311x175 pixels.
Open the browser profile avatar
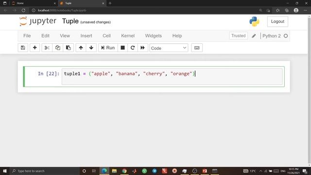click(296, 10)
